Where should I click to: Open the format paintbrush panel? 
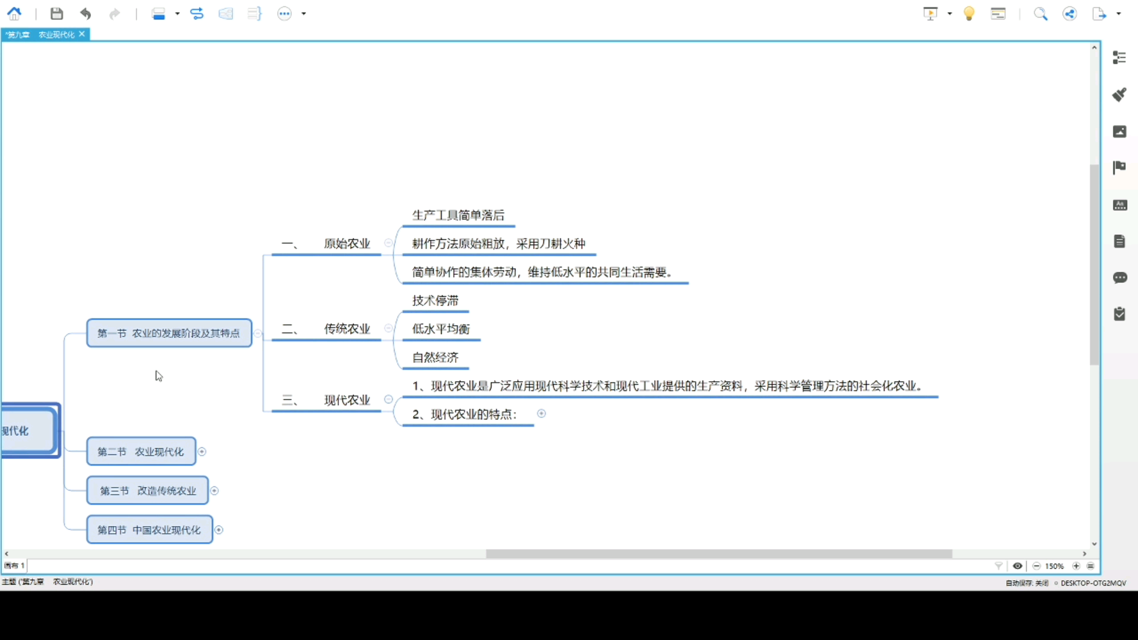1120,95
